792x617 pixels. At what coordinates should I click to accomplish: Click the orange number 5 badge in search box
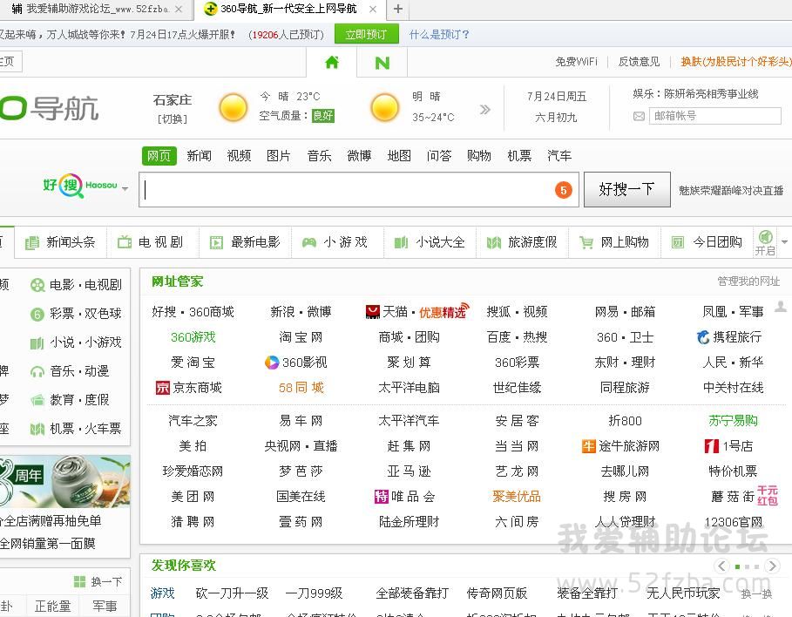click(564, 190)
